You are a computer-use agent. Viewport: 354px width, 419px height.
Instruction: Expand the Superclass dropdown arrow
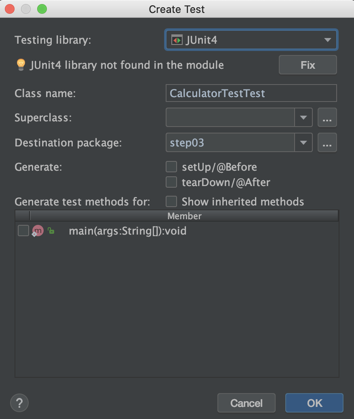(303, 117)
